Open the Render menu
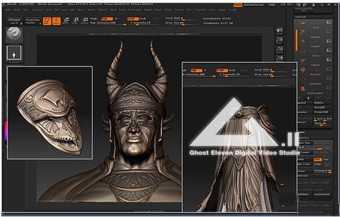 (148, 10)
